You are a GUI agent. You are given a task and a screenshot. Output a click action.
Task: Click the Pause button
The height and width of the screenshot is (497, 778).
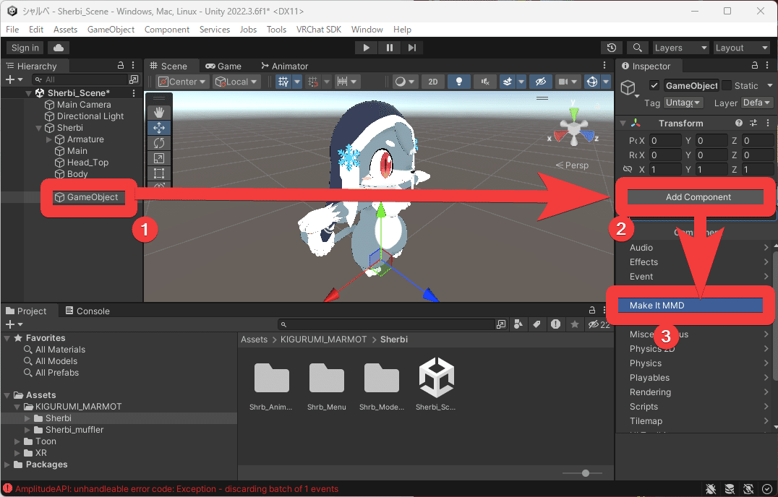[x=389, y=48]
